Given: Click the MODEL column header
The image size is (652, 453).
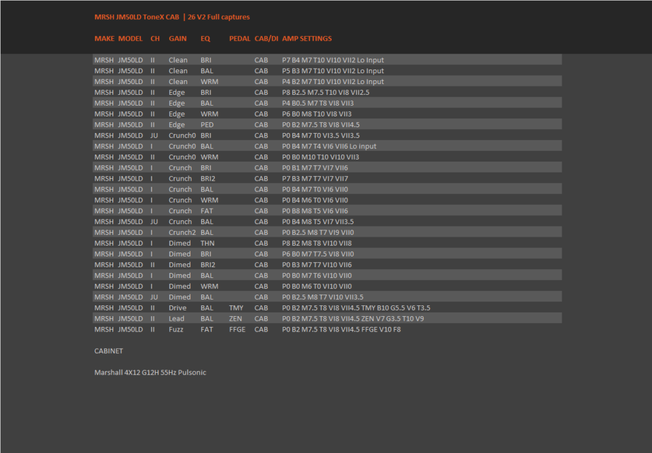Looking at the screenshot, I should [131, 39].
